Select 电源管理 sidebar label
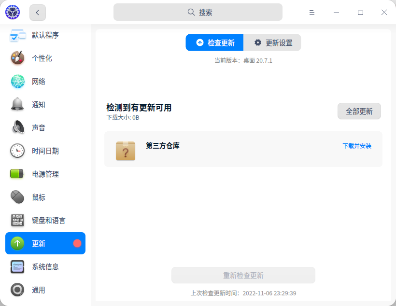 pos(45,174)
